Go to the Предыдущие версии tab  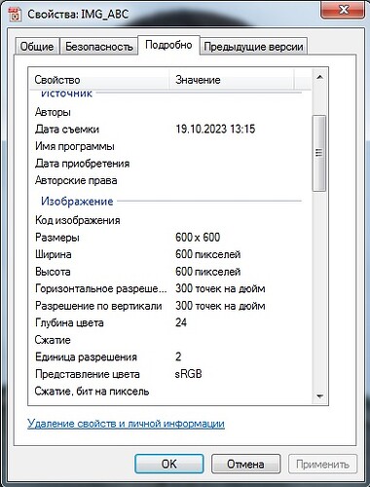coord(253,47)
